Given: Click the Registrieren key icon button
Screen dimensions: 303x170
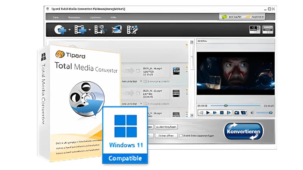Looking at the screenshot, I should click(x=255, y=17).
